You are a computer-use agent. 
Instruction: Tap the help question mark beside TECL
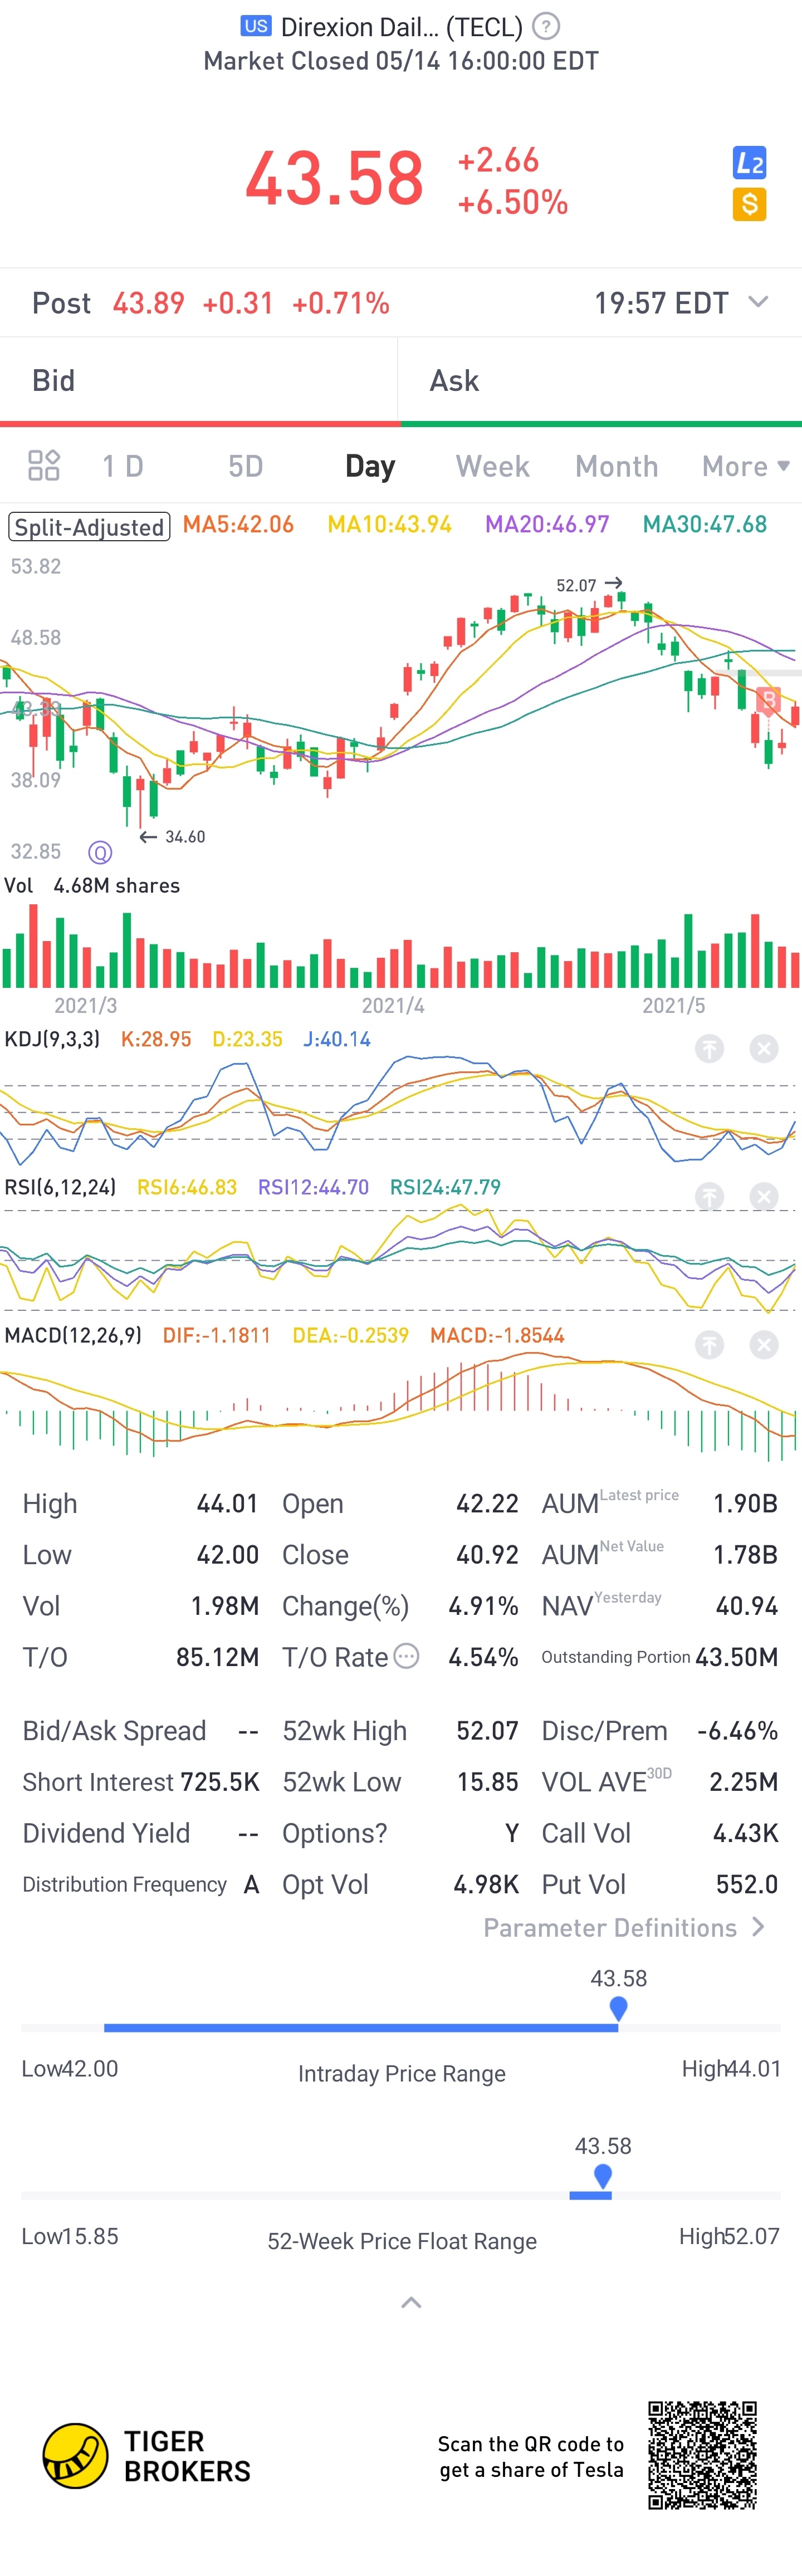[546, 26]
